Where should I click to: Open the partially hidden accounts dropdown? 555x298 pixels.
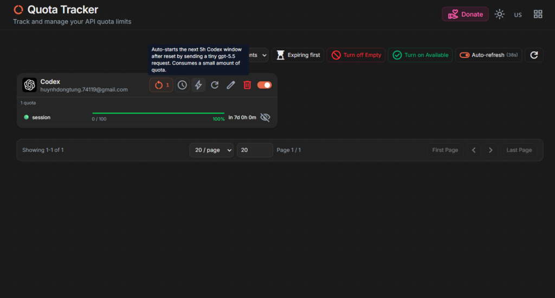pos(259,55)
